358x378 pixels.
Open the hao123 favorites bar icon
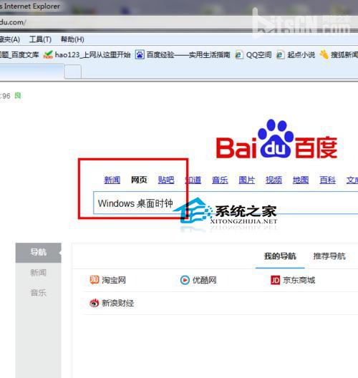[48, 55]
